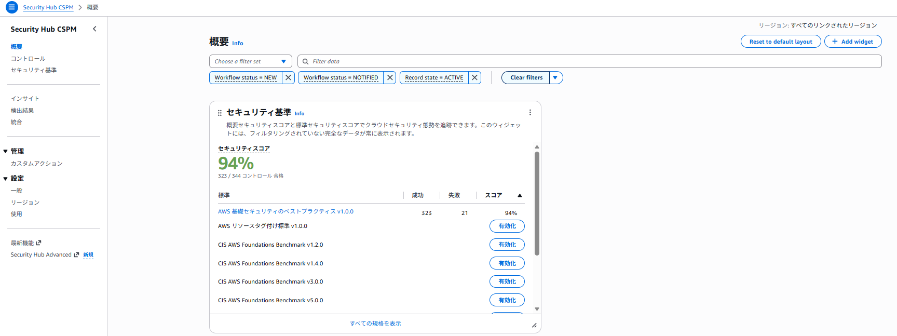Click すべての規格を表示 link
Screen dimensions: 897x336
[375, 324]
